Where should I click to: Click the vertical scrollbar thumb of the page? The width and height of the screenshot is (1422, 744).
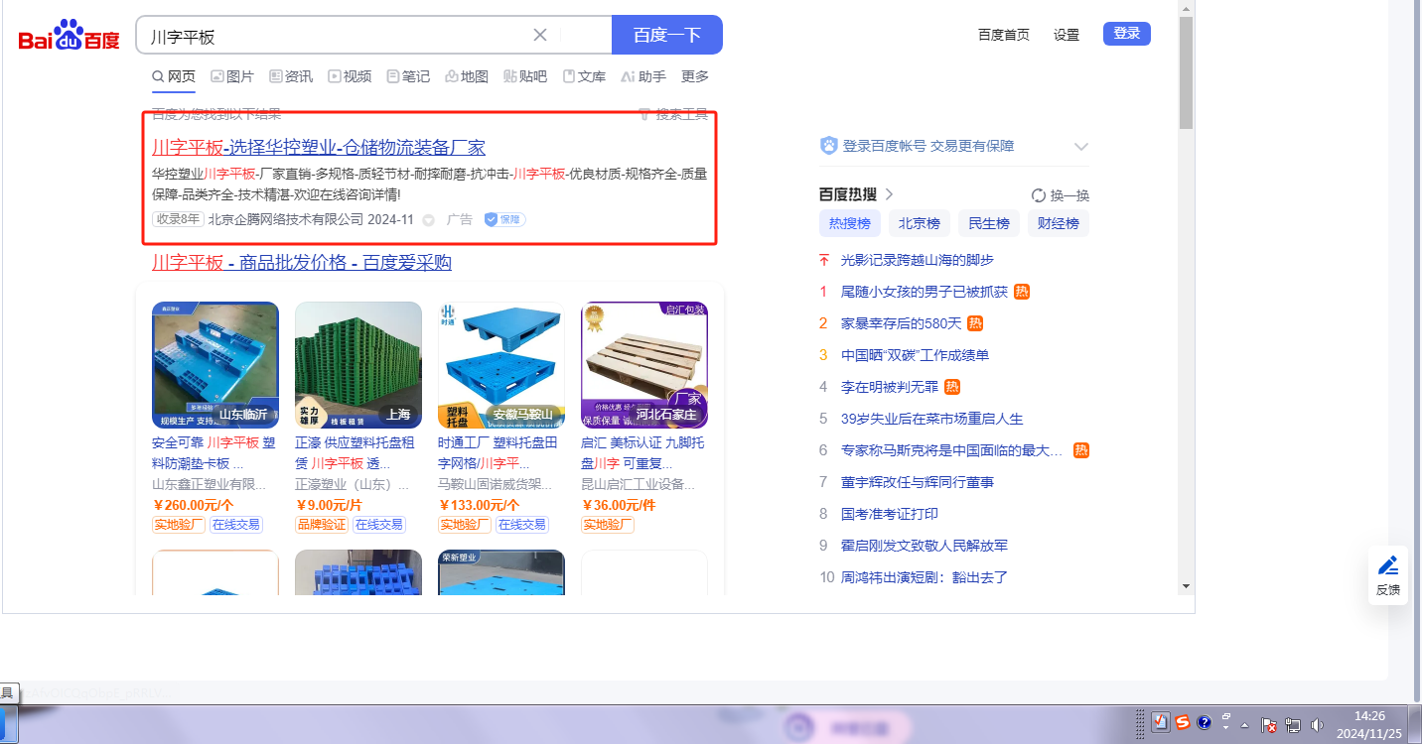point(1186,71)
